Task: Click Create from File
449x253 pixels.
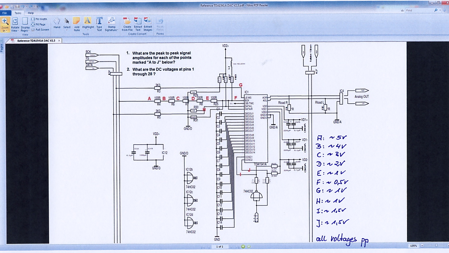Action: [127, 24]
